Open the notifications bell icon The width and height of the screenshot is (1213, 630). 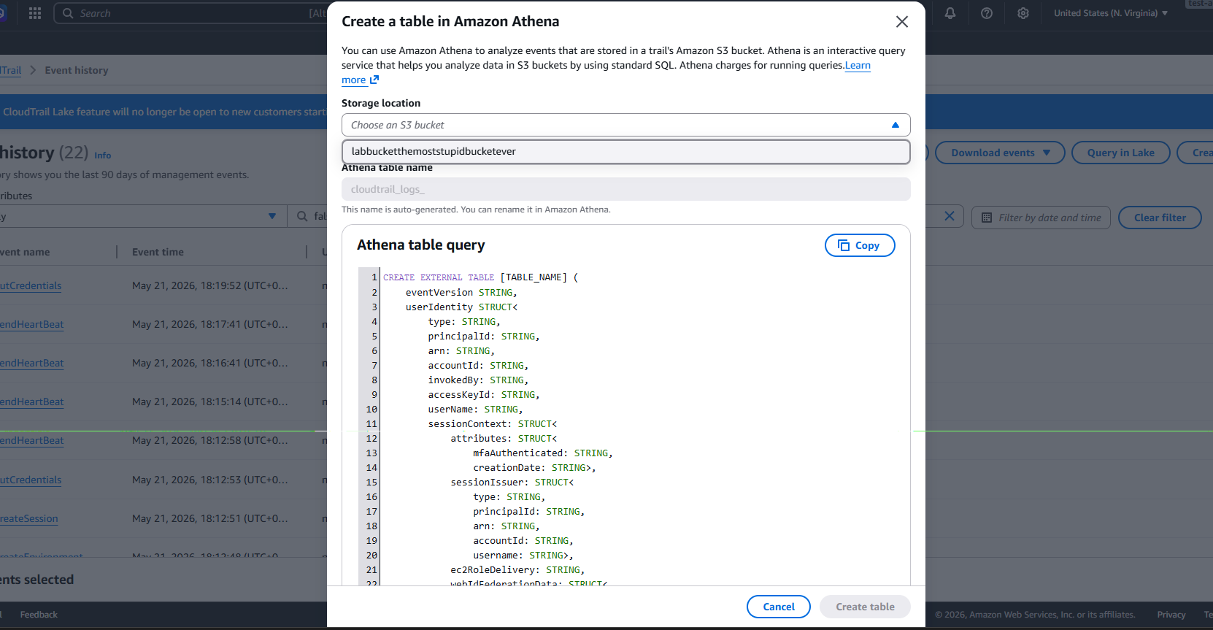(950, 13)
